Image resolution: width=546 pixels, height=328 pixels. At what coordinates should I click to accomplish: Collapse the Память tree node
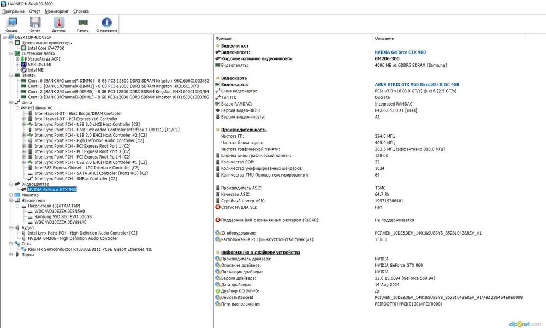(x=11, y=75)
